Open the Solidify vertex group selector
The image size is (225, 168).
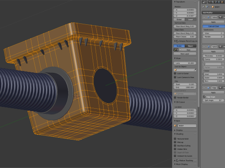[x=212, y=64]
